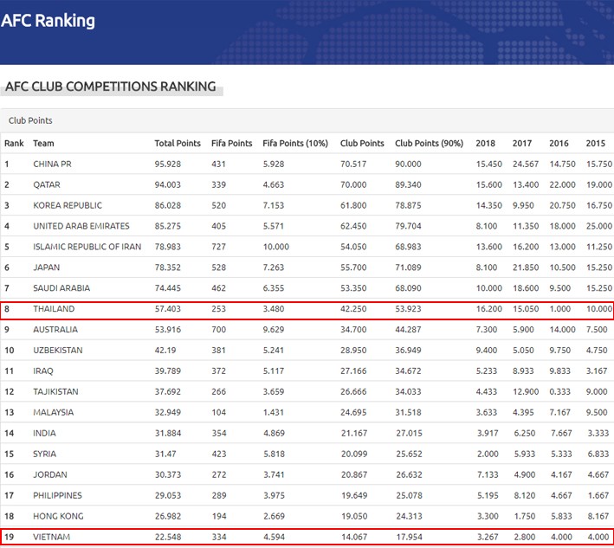The height and width of the screenshot is (548, 614).
Task: Select the QATAR team name
Action: [x=47, y=184]
